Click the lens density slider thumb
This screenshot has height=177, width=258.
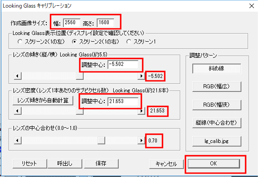80,111
